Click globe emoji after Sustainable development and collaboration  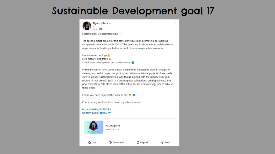tap(133, 63)
